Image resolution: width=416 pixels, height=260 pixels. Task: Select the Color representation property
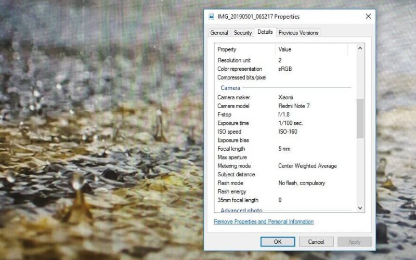(x=240, y=69)
